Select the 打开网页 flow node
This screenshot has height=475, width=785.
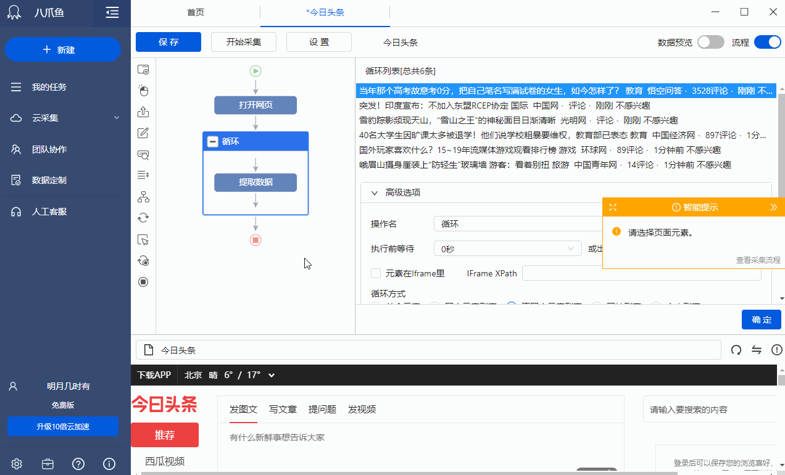(x=255, y=105)
